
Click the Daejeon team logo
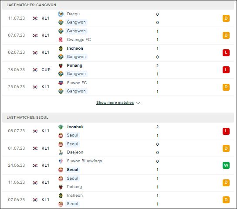point(61,152)
